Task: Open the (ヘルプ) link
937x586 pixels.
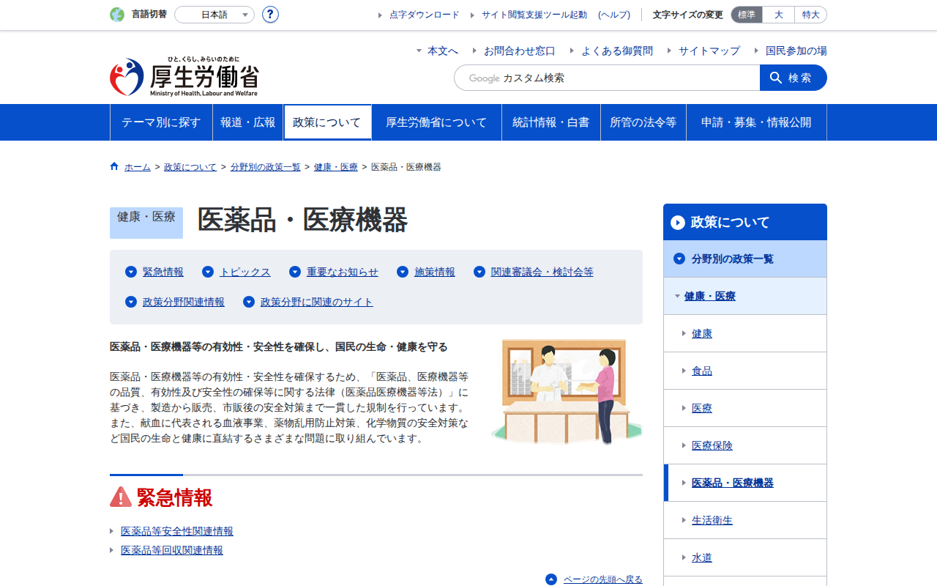Action: (614, 15)
